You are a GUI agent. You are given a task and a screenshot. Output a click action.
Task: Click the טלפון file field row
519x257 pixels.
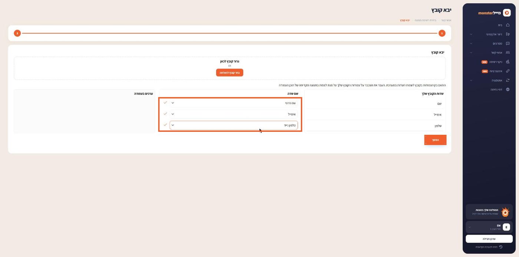(x=374, y=126)
